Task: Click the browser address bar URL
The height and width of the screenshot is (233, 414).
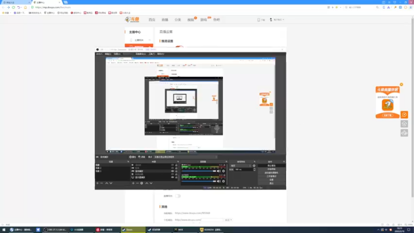Action: point(53,7)
